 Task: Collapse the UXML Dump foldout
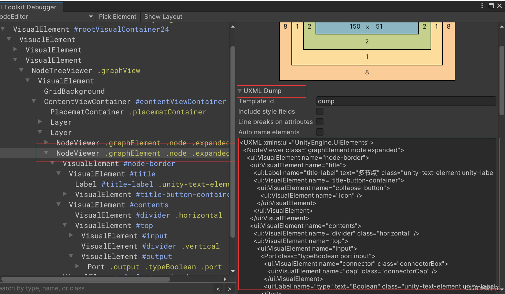pos(240,91)
